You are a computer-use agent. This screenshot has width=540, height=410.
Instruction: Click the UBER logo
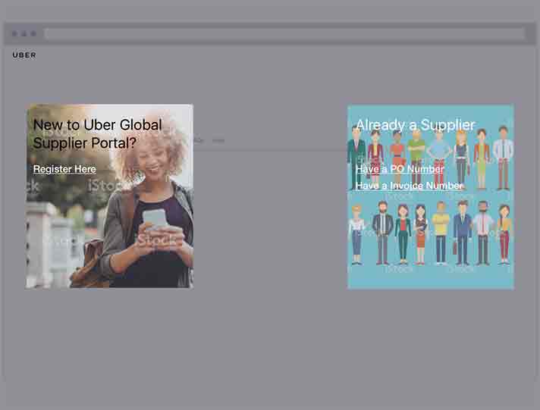(24, 55)
